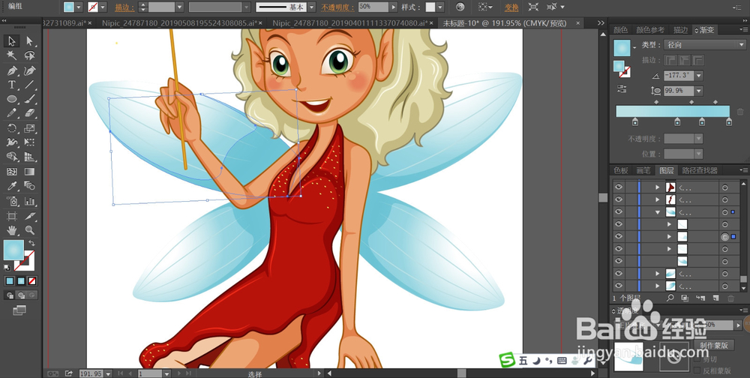Click the large fill color swatch in toolbox
Image resolution: width=750 pixels, height=378 pixels.
point(13,250)
